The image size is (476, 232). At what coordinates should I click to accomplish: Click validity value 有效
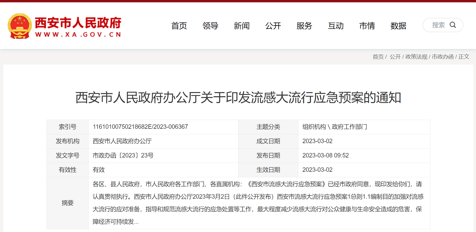99,170
